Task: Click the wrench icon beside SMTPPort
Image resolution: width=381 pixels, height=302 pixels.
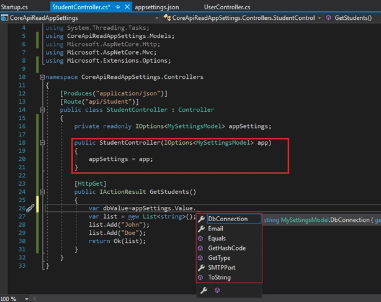Action: (201, 268)
